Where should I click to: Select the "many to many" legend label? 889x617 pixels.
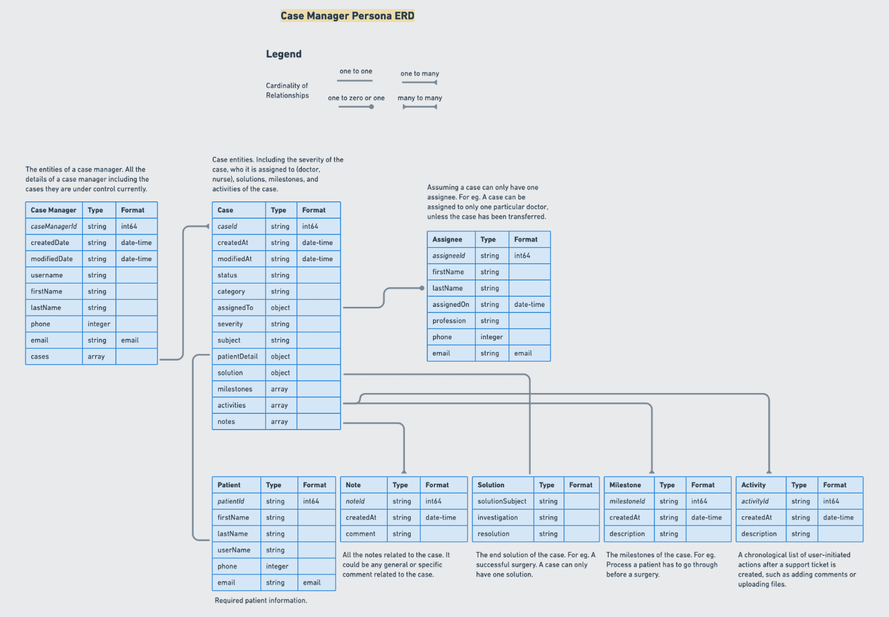pyautogui.click(x=420, y=98)
